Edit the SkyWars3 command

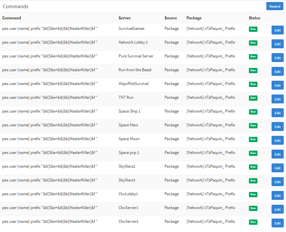(x=277, y=182)
